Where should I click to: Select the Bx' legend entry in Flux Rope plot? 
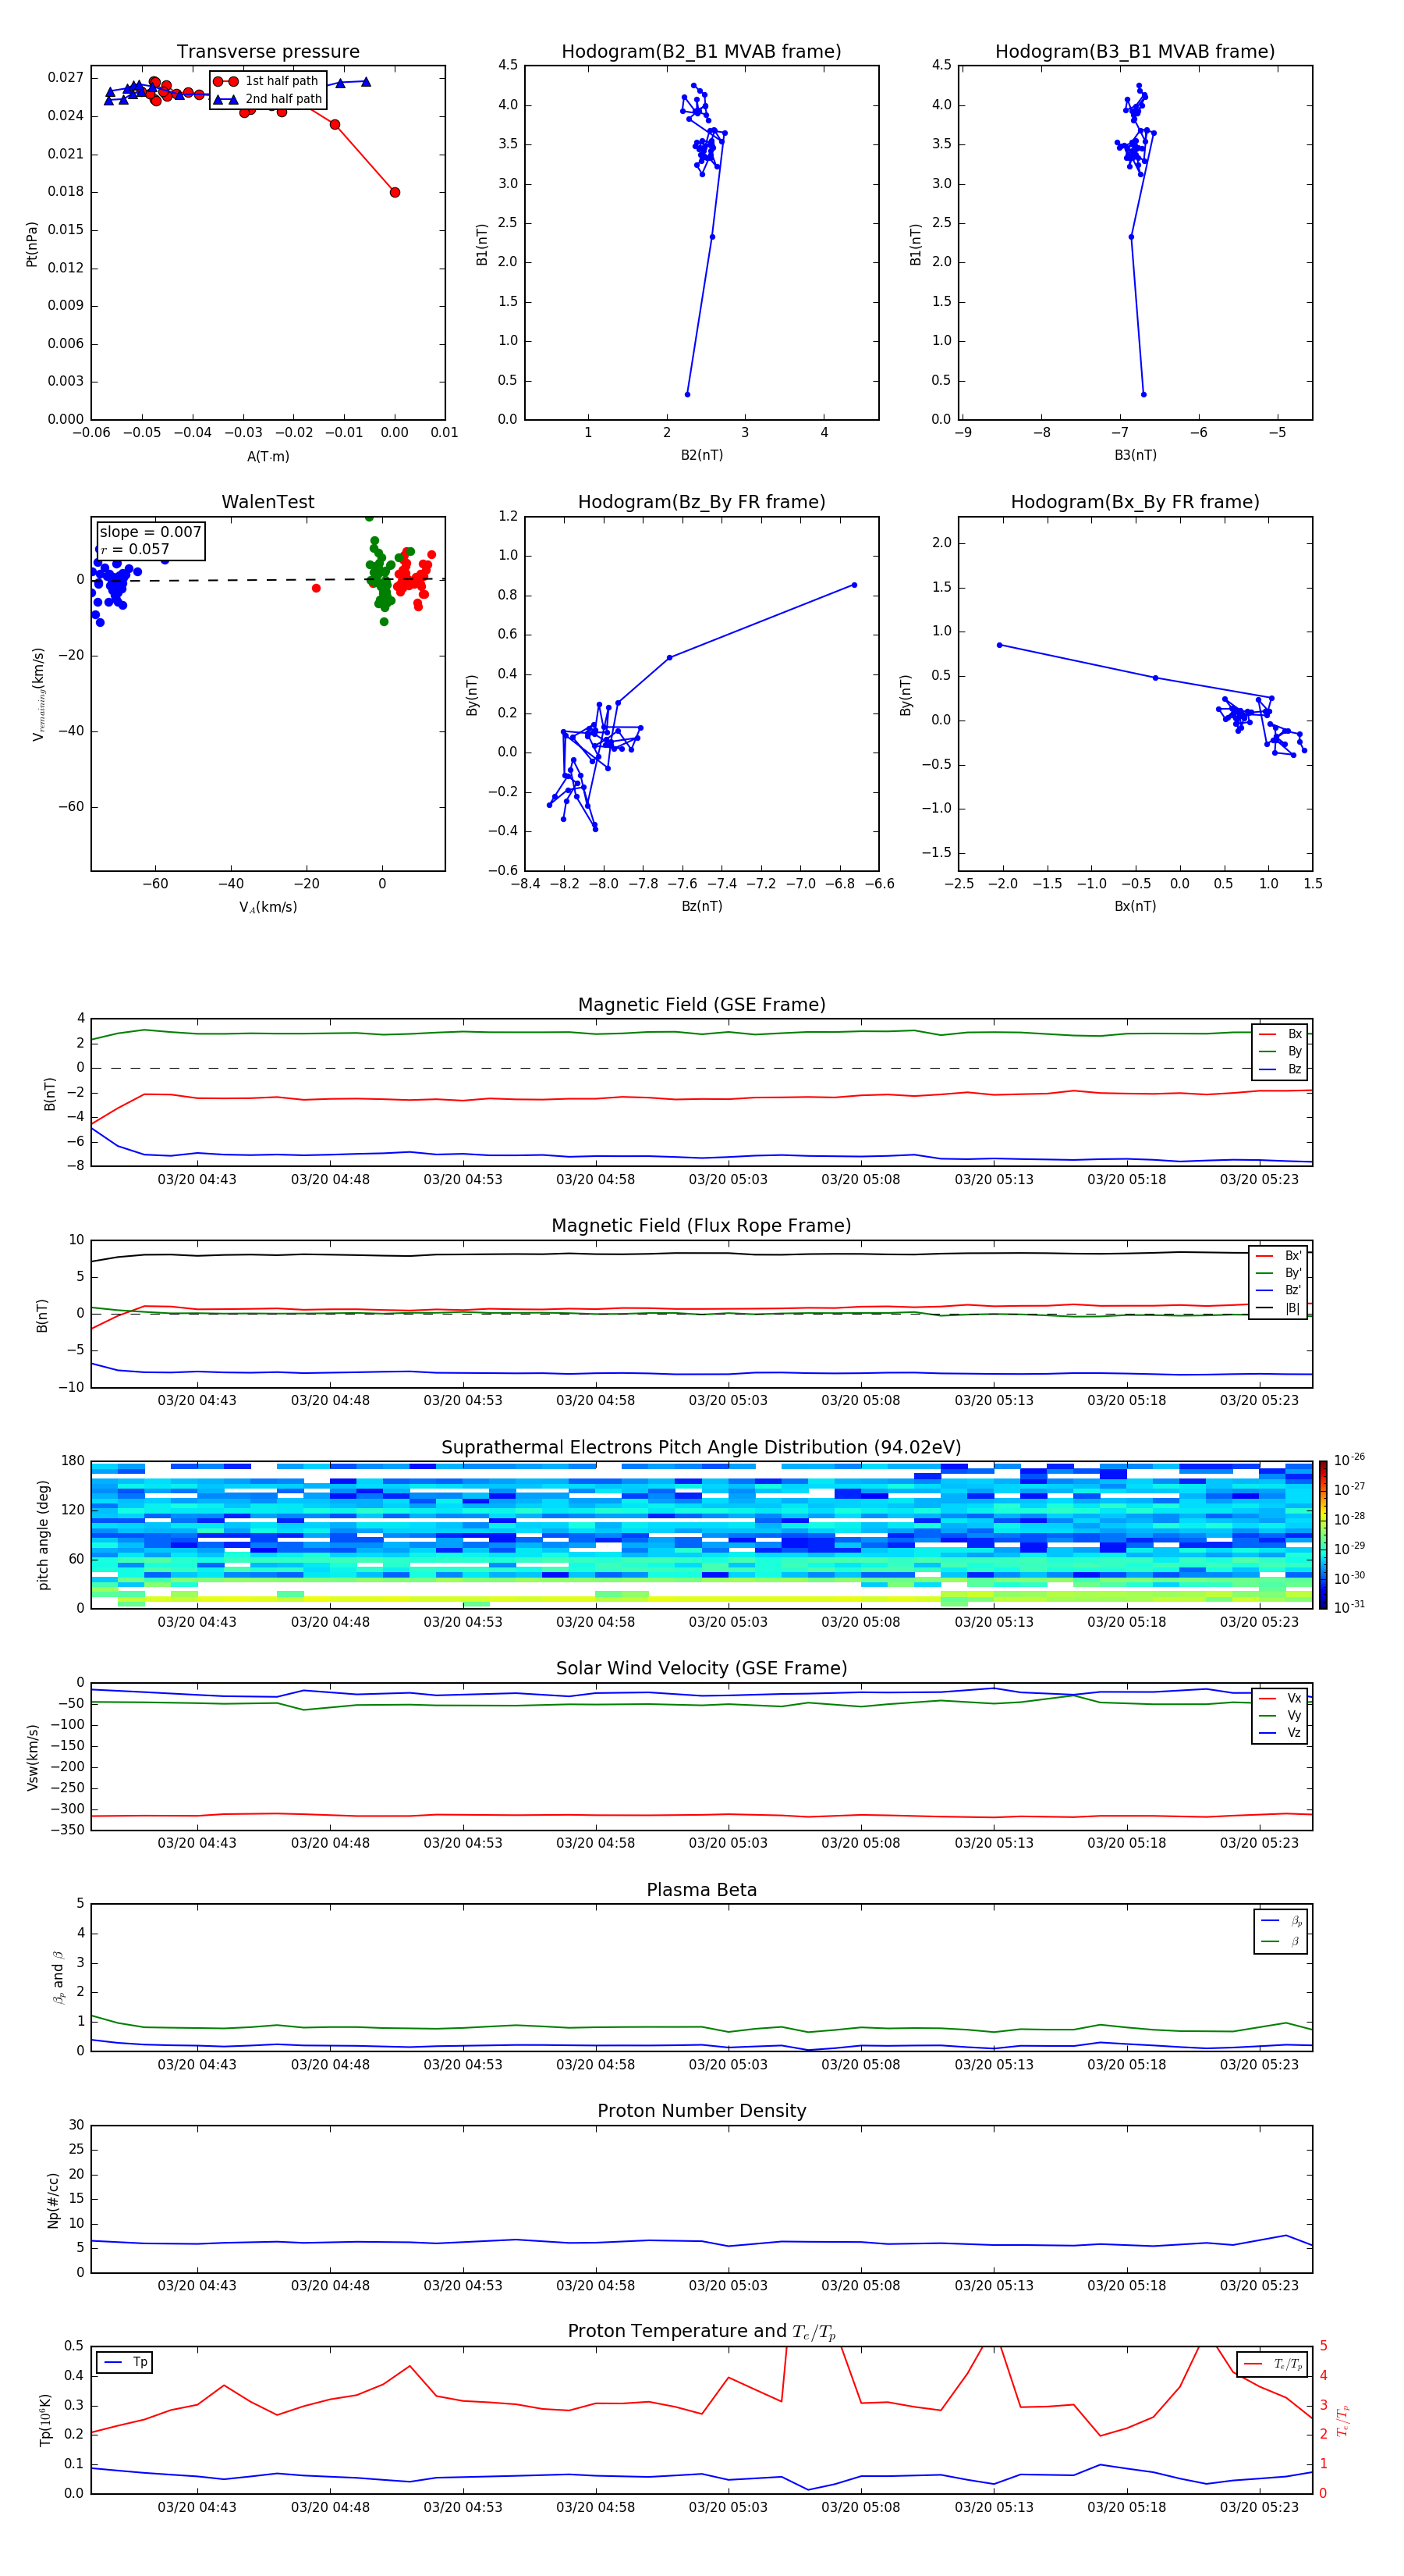point(1279,1256)
